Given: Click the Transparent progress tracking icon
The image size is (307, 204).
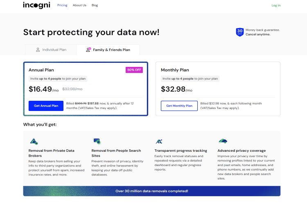Looking at the screenshot, I should (159, 141).
